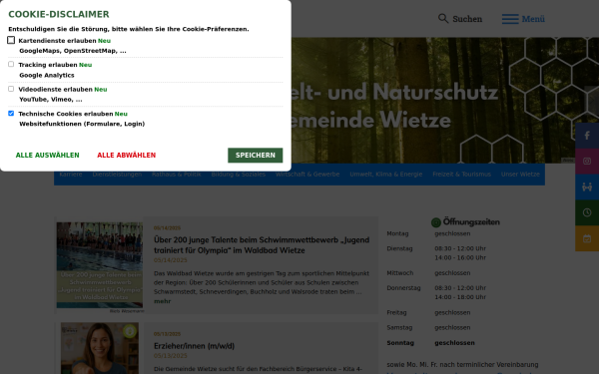
Task: Click the Menü label text
Action: click(x=533, y=19)
